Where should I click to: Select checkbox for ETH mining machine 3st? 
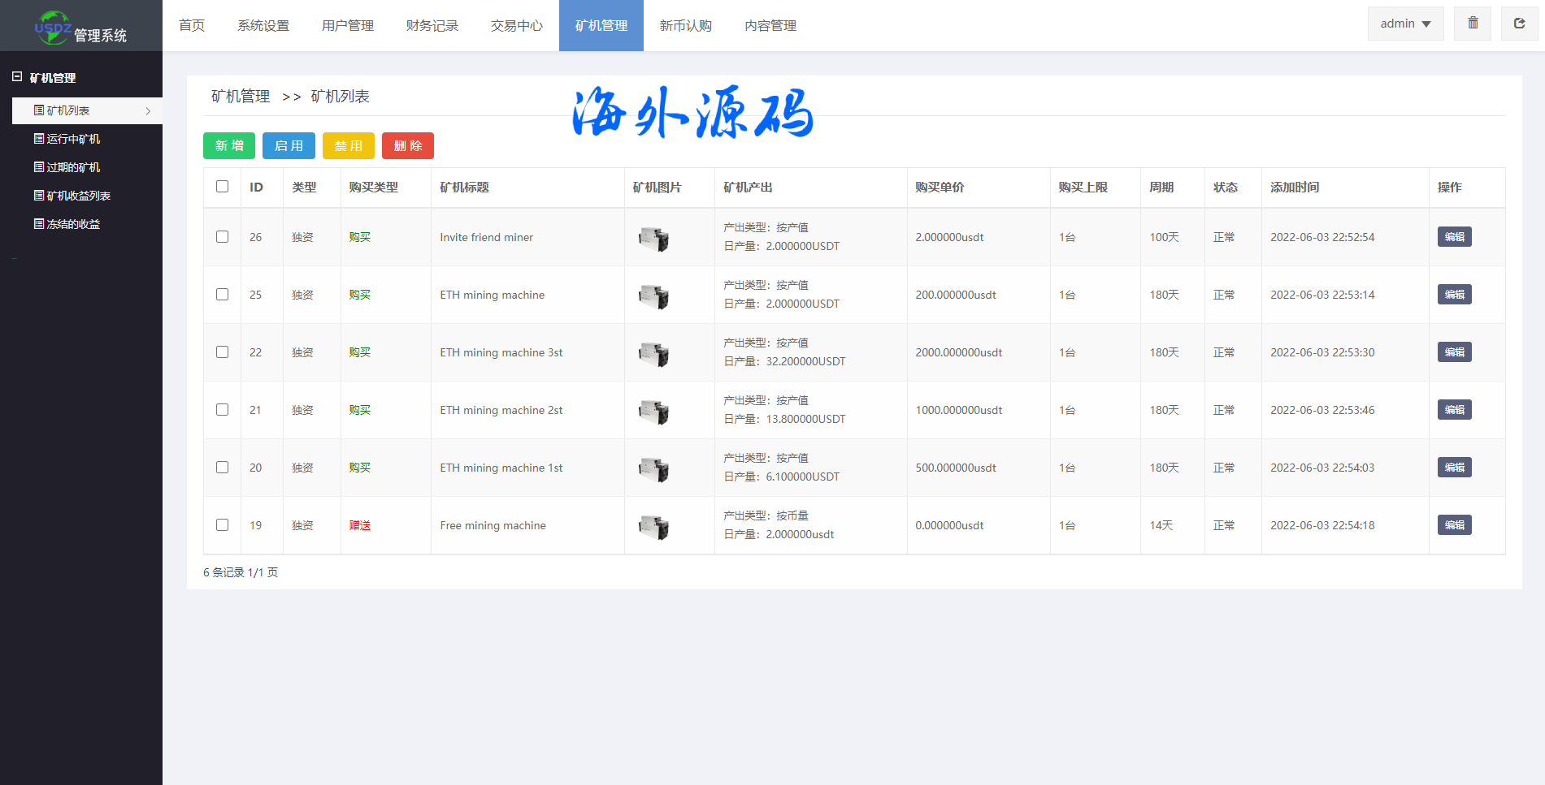point(222,352)
